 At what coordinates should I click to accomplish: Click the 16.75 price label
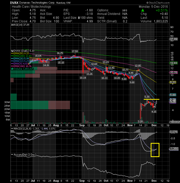pos(60,53)
